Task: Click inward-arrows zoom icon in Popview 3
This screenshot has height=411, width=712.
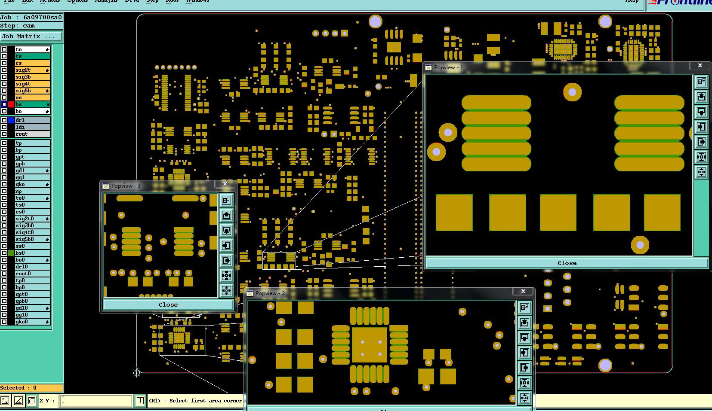Action: [x=226, y=275]
